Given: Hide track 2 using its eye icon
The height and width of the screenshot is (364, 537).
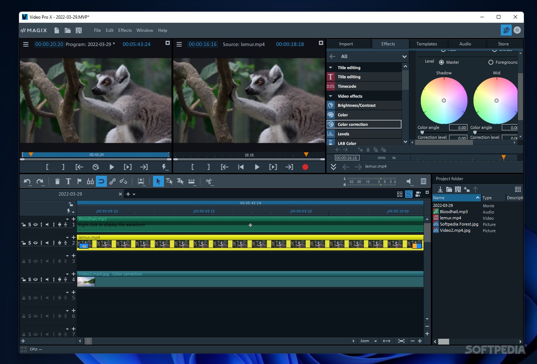Looking at the screenshot, I should (x=36, y=242).
